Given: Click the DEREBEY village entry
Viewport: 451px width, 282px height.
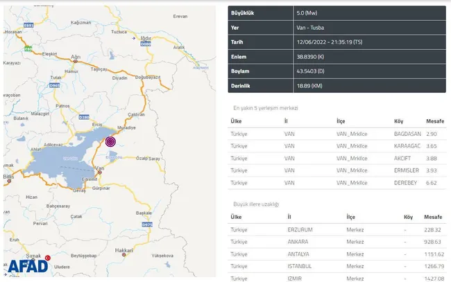Looking at the screenshot, I should tap(407, 182).
